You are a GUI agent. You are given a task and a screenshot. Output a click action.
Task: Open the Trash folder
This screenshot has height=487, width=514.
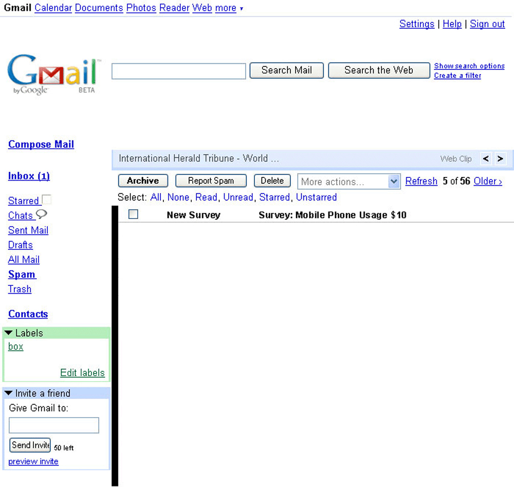[20, 289]
